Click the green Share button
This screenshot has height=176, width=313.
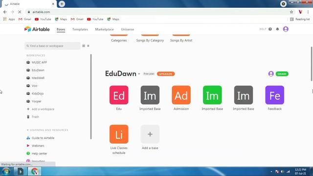pyautogui.click(x=282, y=74)
